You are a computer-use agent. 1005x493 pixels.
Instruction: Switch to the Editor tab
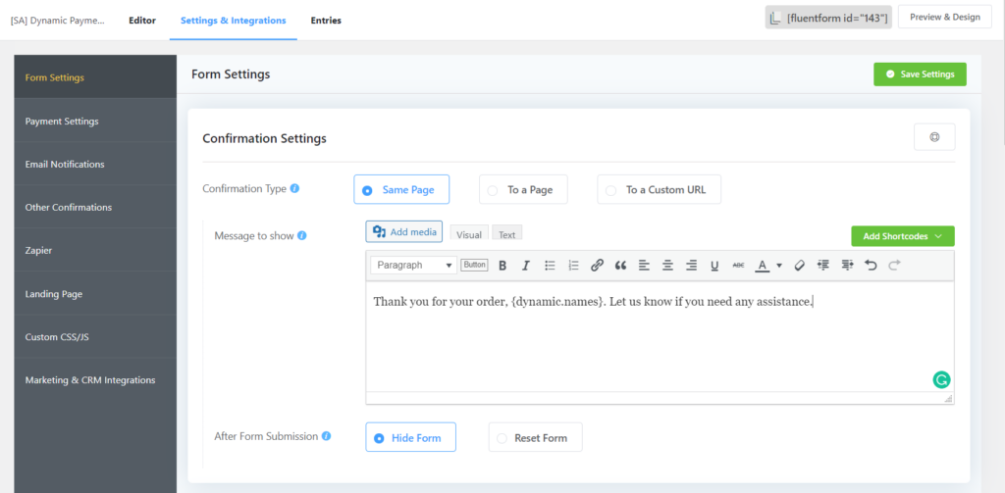(142, 21)
